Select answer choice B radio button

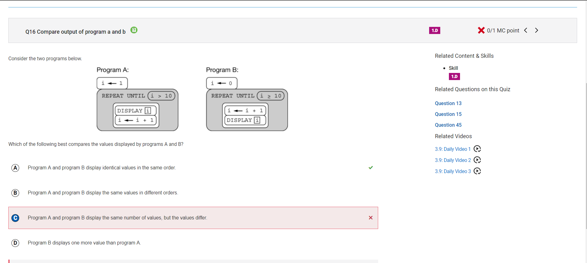click(15, 193)
